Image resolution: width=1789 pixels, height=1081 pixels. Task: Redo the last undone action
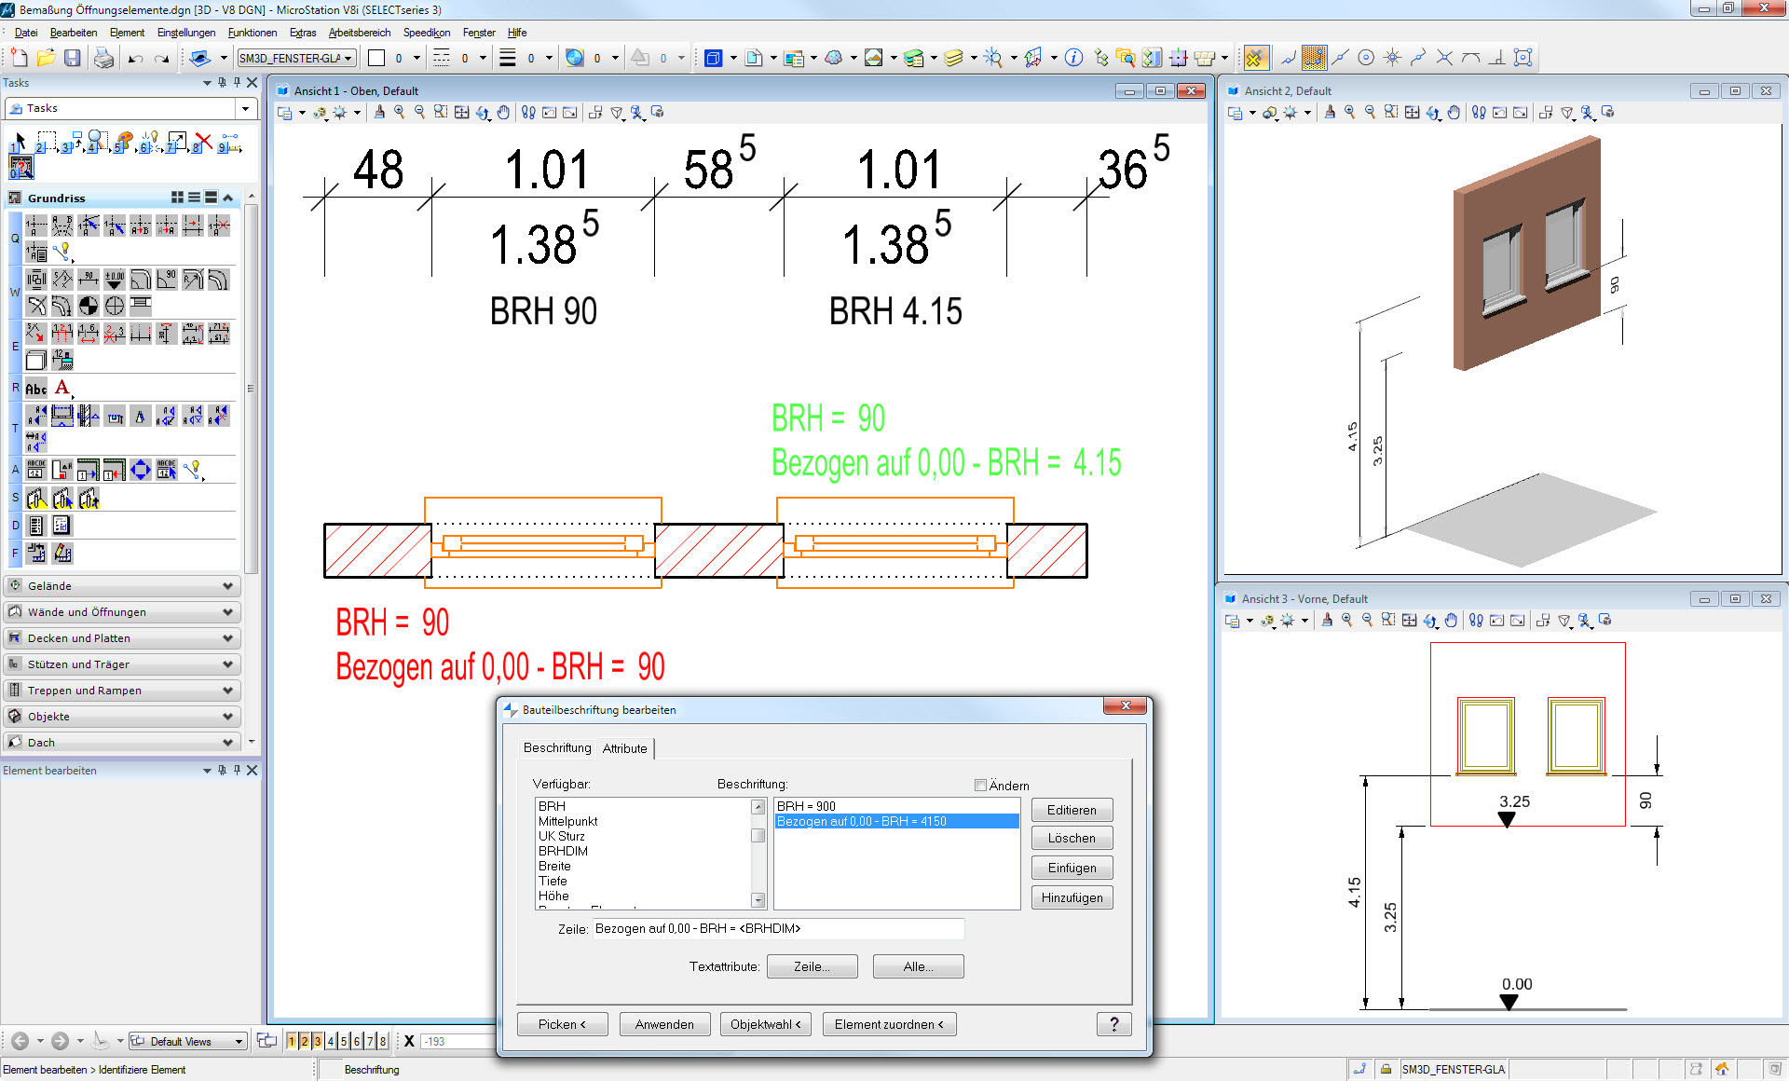[162, 58]
